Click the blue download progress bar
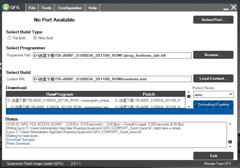This screenshot has height=168, width=240. (119, 111)
